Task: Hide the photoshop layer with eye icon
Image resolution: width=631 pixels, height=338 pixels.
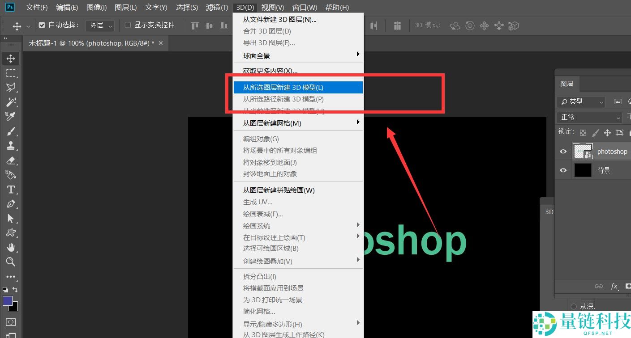Action: coord(563,152)
